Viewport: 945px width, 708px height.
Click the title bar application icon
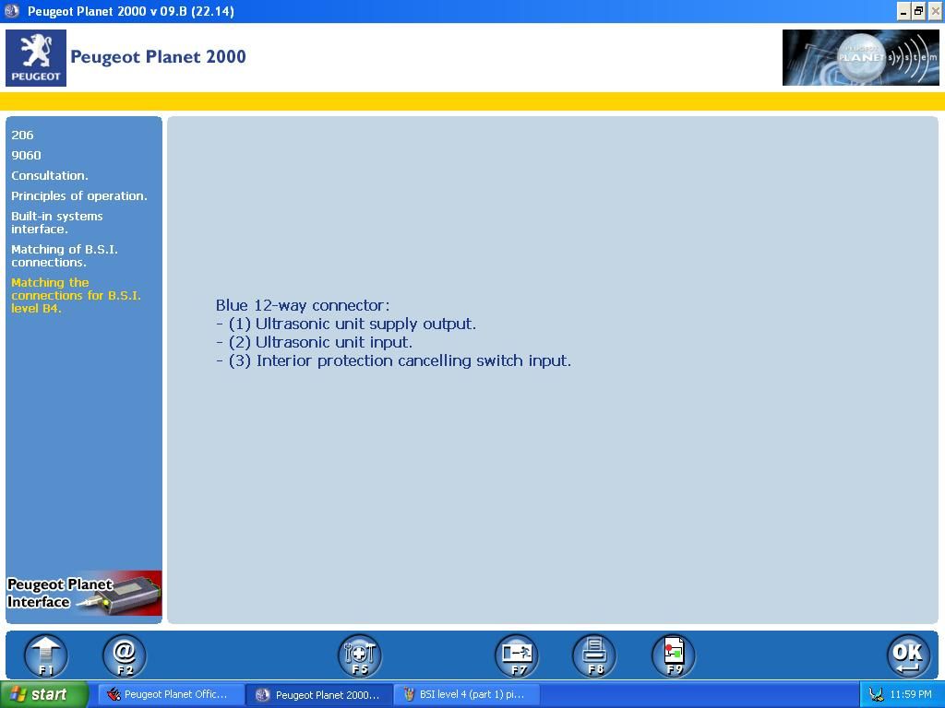point(12,11)
